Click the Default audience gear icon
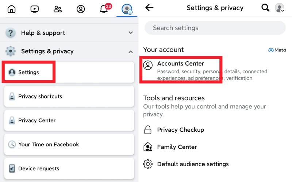 click(x=148, y=164)
